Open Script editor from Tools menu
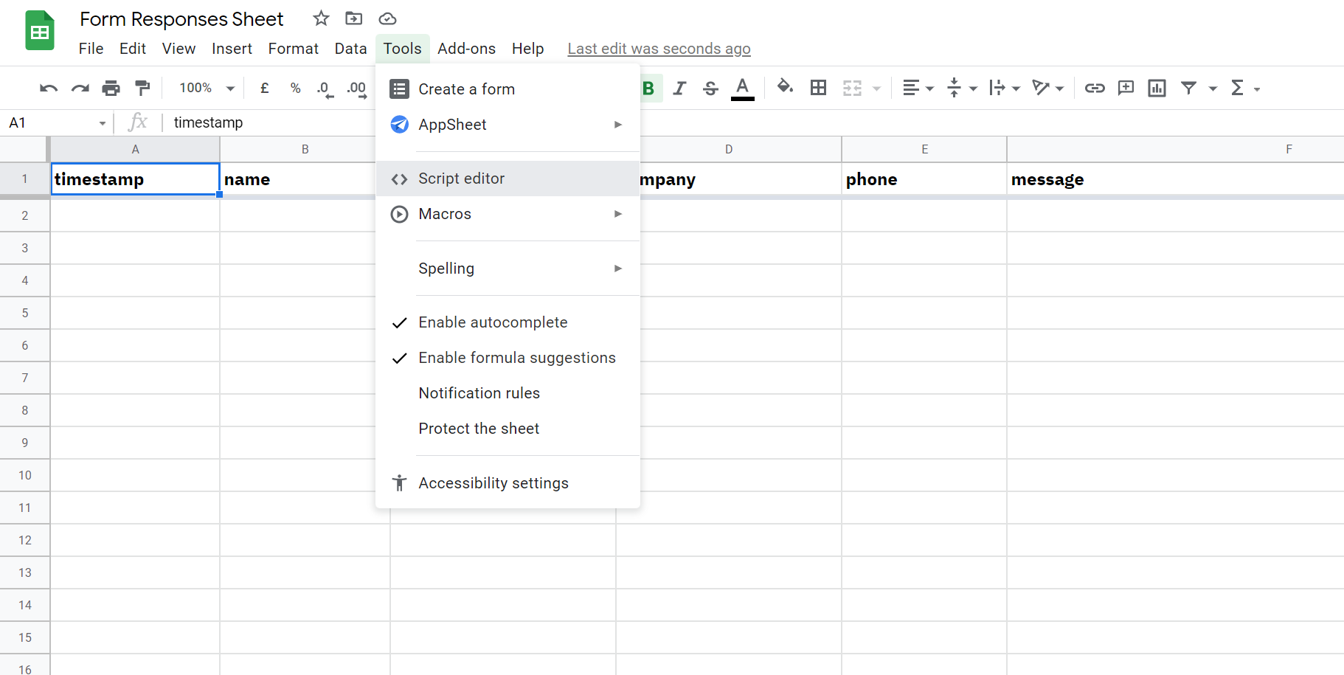Image resolution: width=1344 pixels, height=675 pixels. [x=462, y=179]
